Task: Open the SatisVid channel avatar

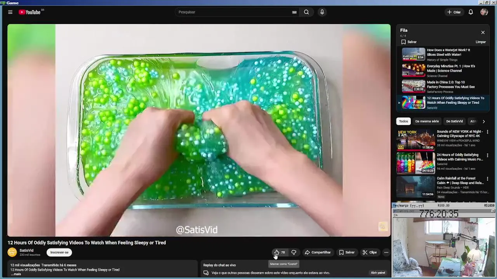Action: 12,252
